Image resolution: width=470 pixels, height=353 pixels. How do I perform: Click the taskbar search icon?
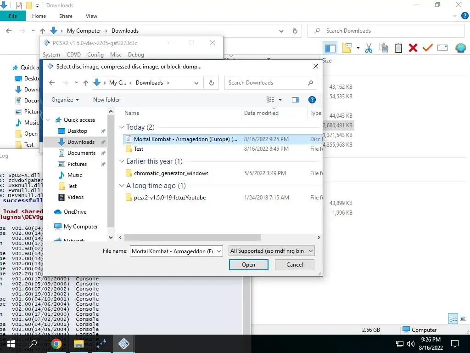point(33,344)
